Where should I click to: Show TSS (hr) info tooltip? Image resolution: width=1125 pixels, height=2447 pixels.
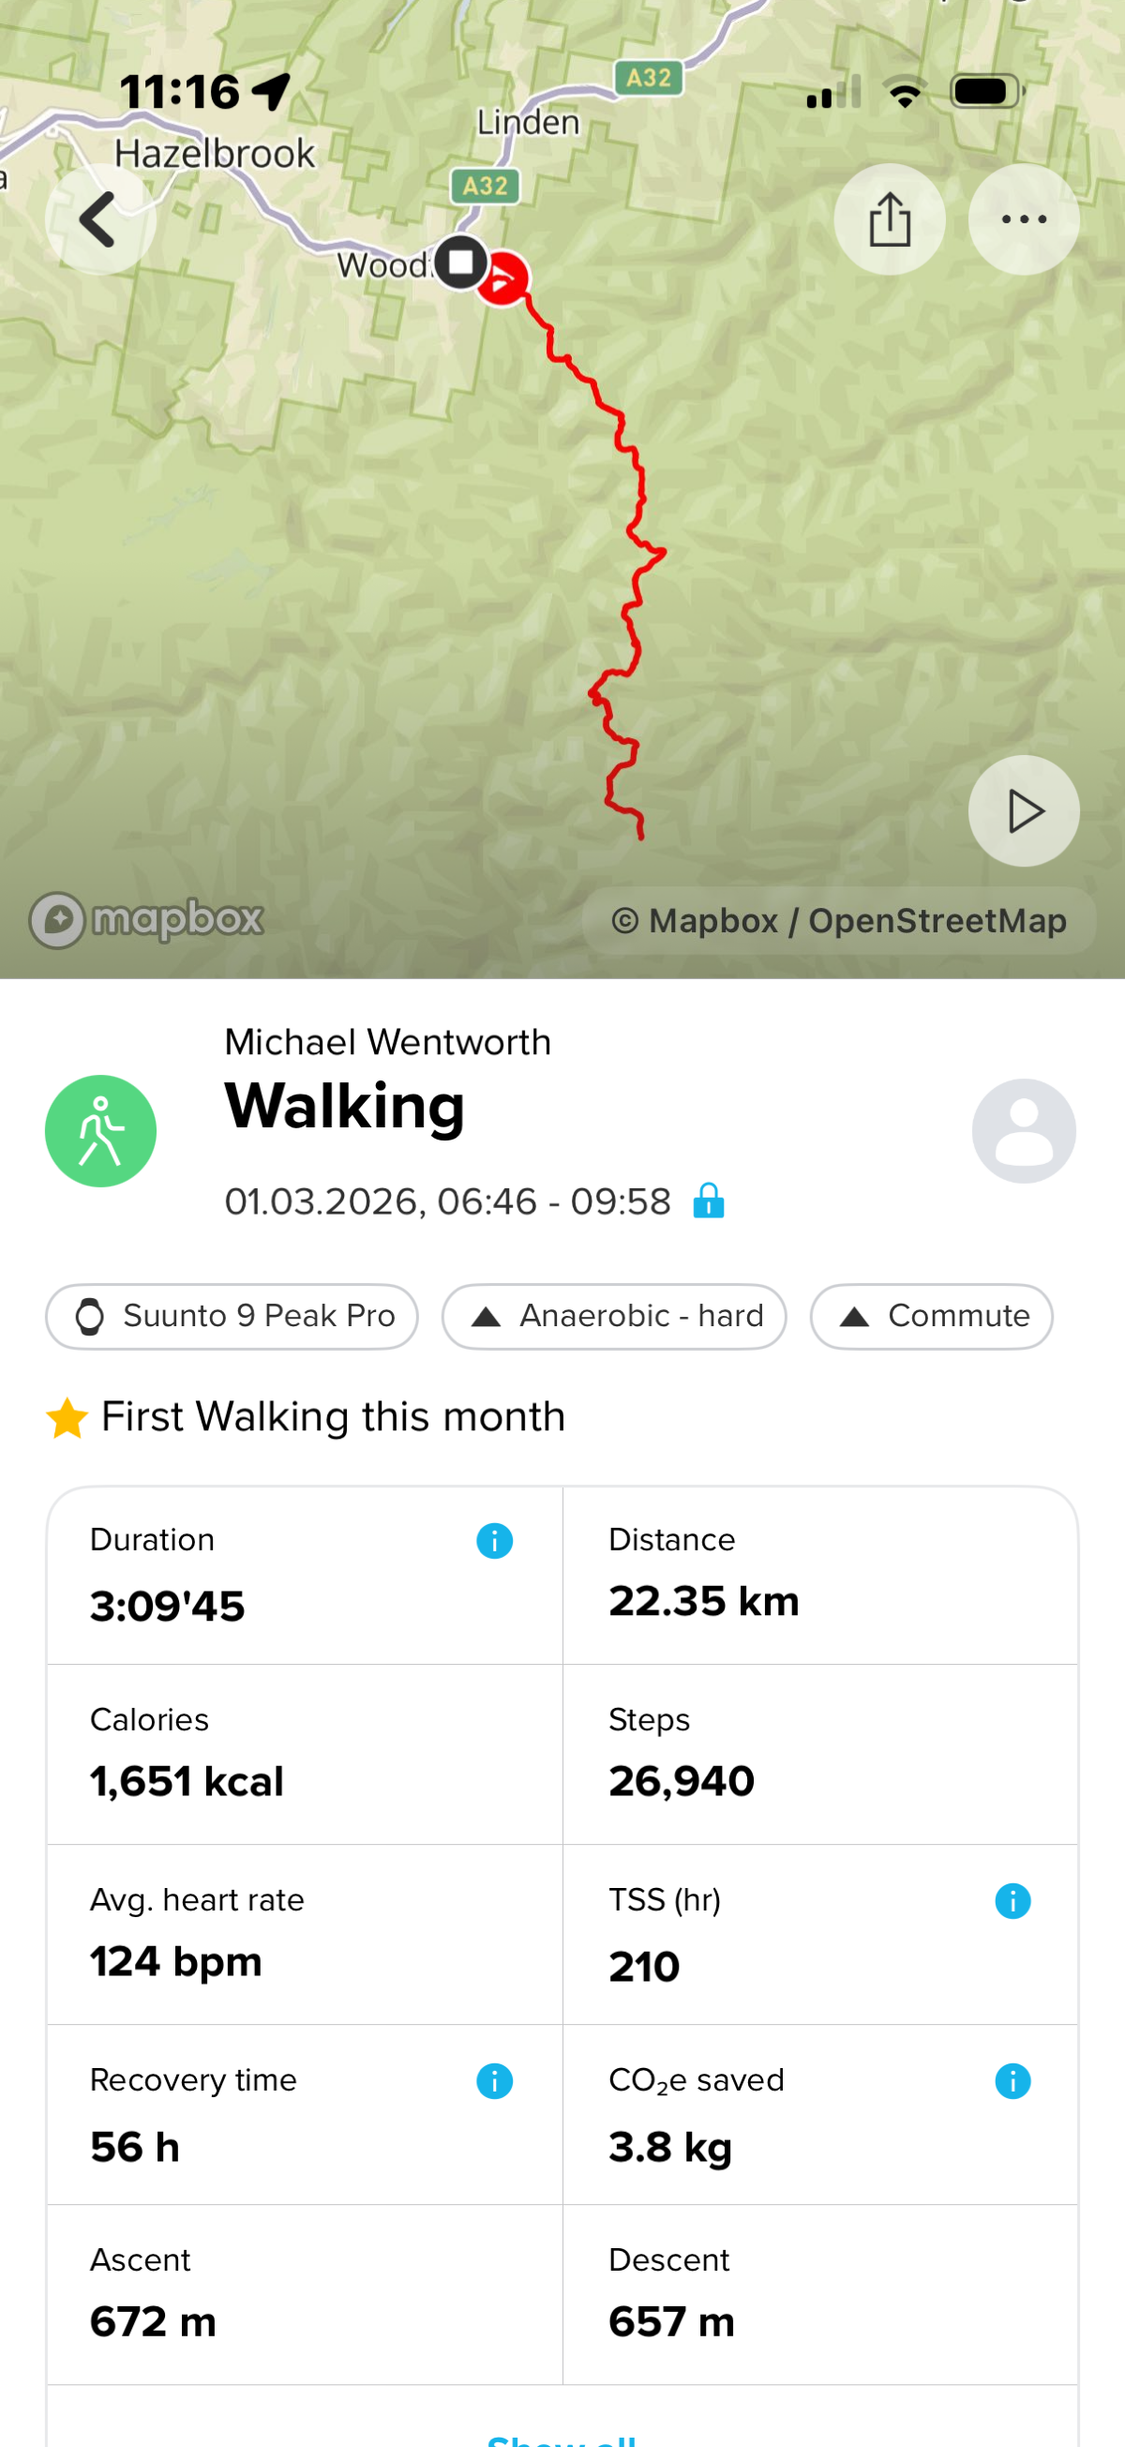pyautogui.click(x=1012, y=1901)
